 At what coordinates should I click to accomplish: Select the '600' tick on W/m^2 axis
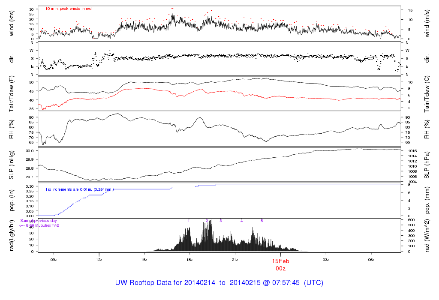411,220
